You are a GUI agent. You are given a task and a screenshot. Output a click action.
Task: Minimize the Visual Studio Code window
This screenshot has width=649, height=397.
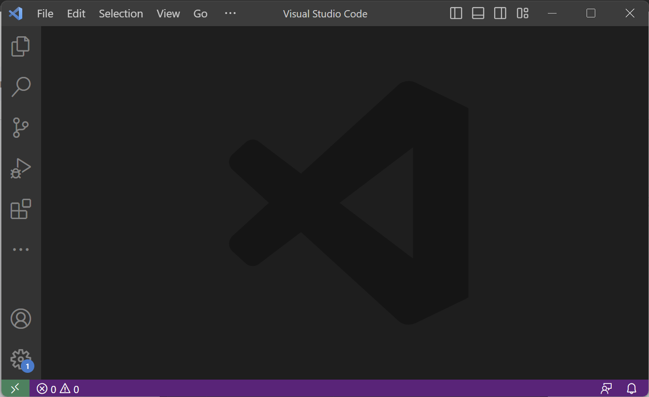551,14
